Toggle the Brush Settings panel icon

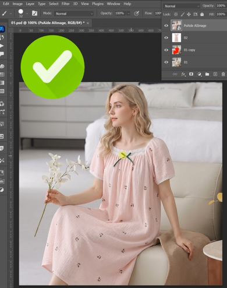(x=34, y=13)
